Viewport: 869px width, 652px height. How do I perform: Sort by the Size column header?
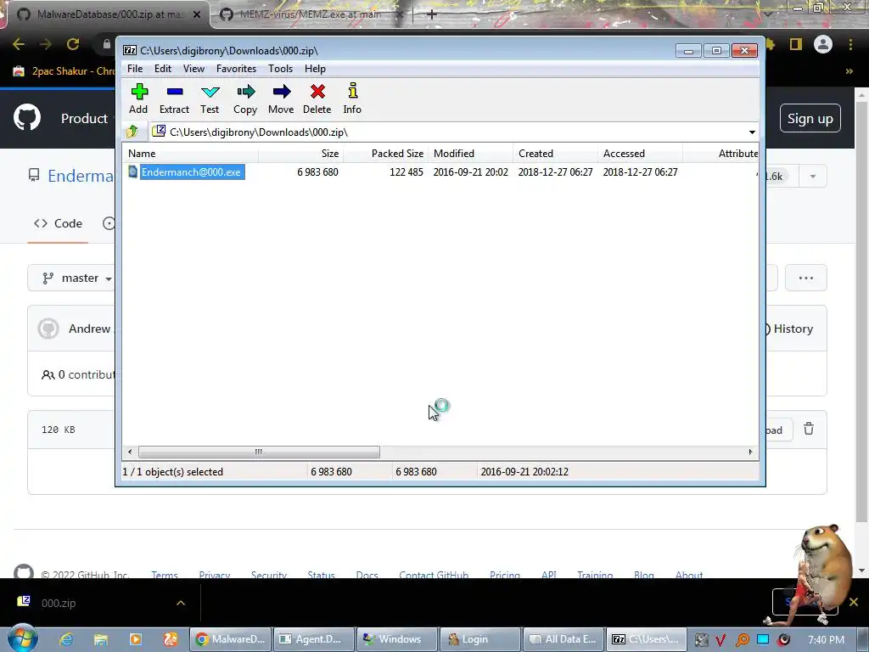point(302,154)
